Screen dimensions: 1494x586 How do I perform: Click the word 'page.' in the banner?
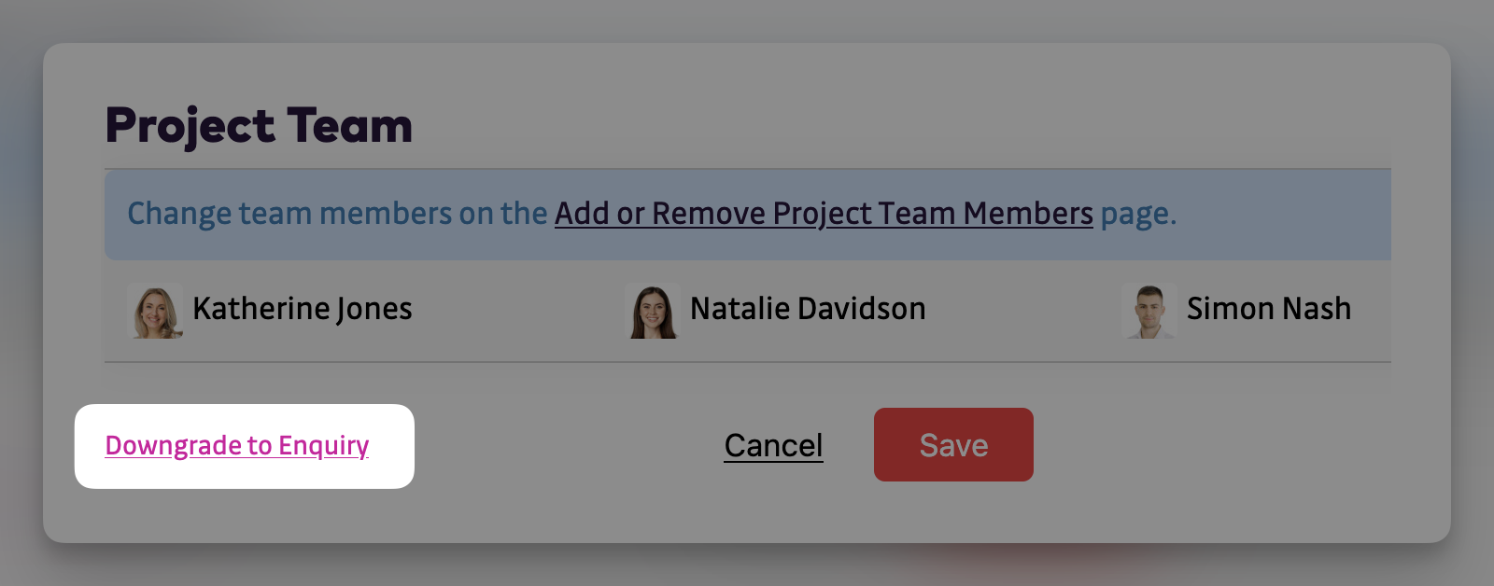point(1138,214)
